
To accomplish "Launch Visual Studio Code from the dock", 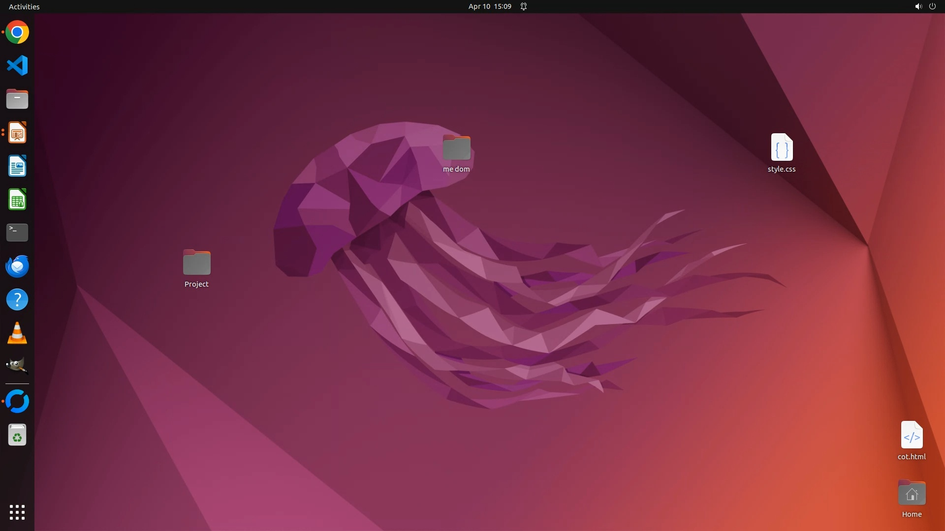I will [x=17, y=65].
